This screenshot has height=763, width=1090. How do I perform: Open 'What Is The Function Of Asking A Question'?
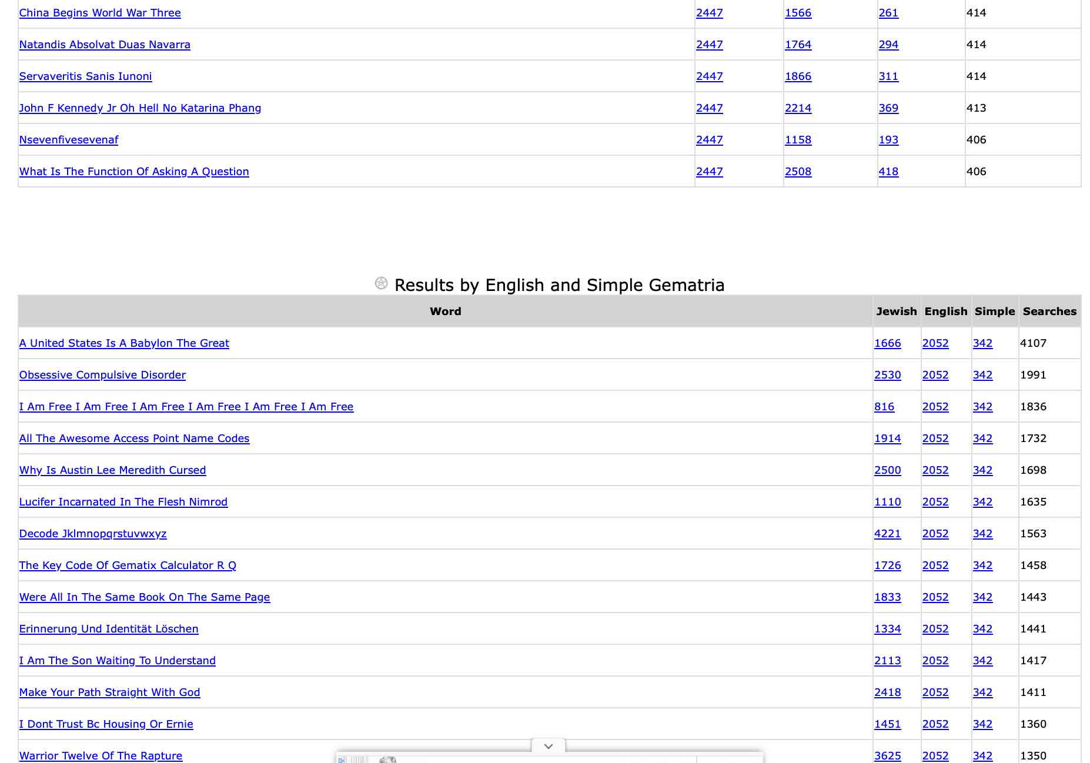coord(134,172)
